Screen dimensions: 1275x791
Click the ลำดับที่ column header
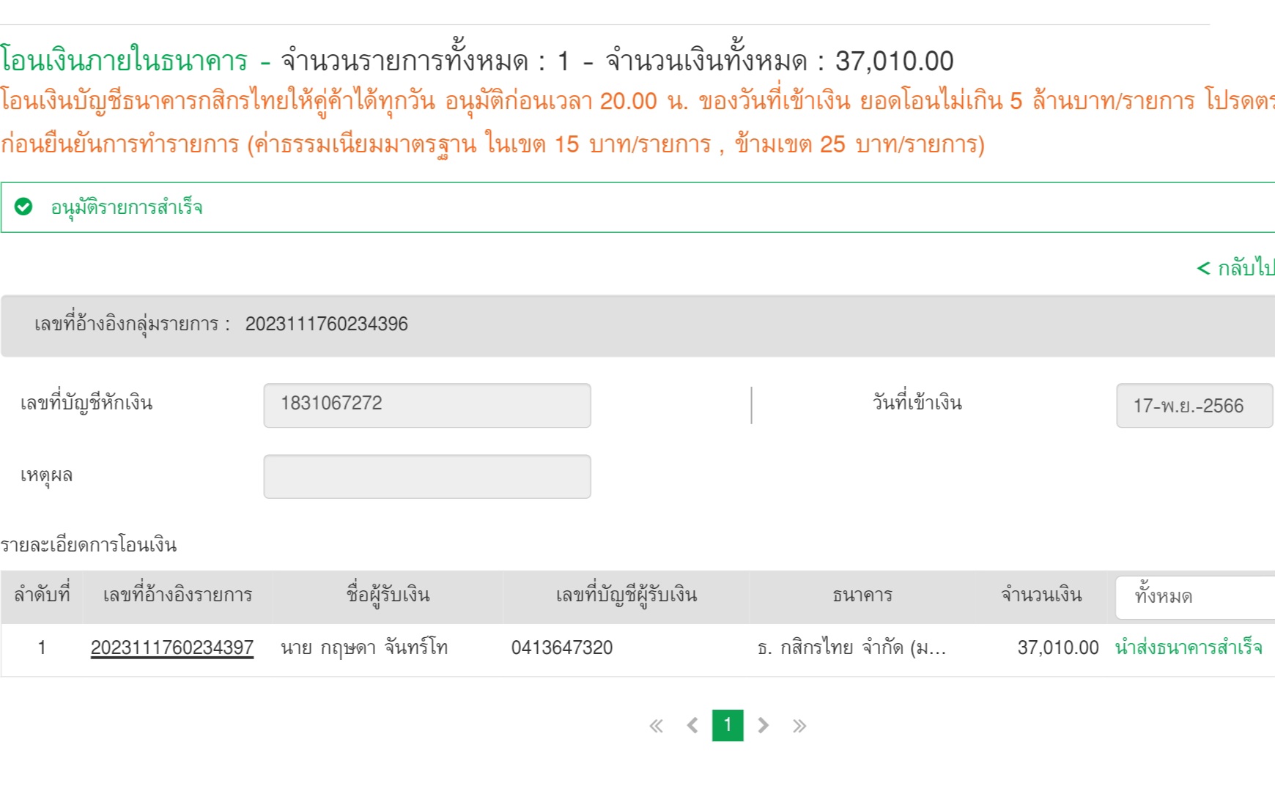pos(42,595)
